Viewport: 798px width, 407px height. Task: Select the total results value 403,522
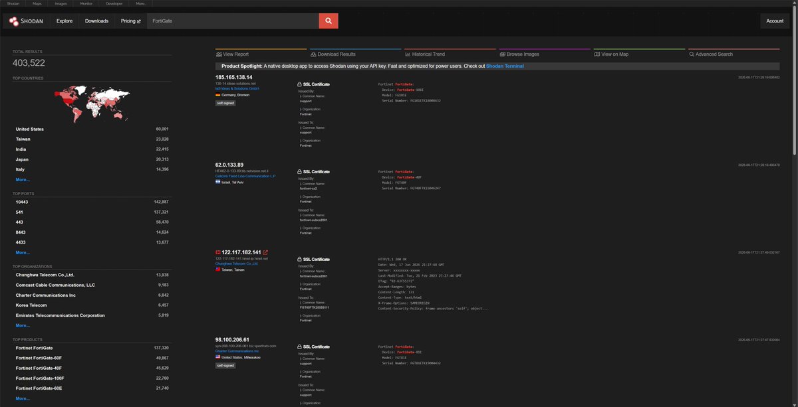[x=29, y=63]
